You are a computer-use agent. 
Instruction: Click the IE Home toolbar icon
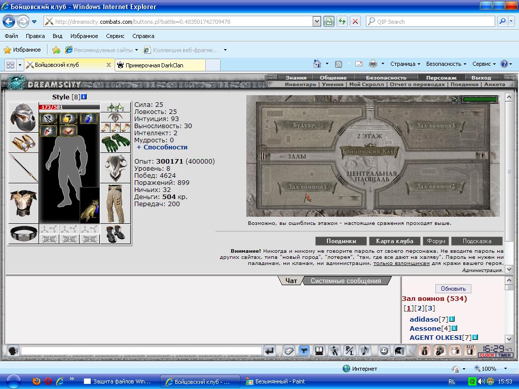pyautogui.click(x=317, y=63)
